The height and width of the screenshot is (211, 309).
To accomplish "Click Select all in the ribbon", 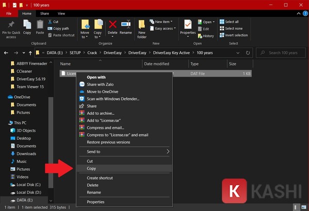I will 229,22.
